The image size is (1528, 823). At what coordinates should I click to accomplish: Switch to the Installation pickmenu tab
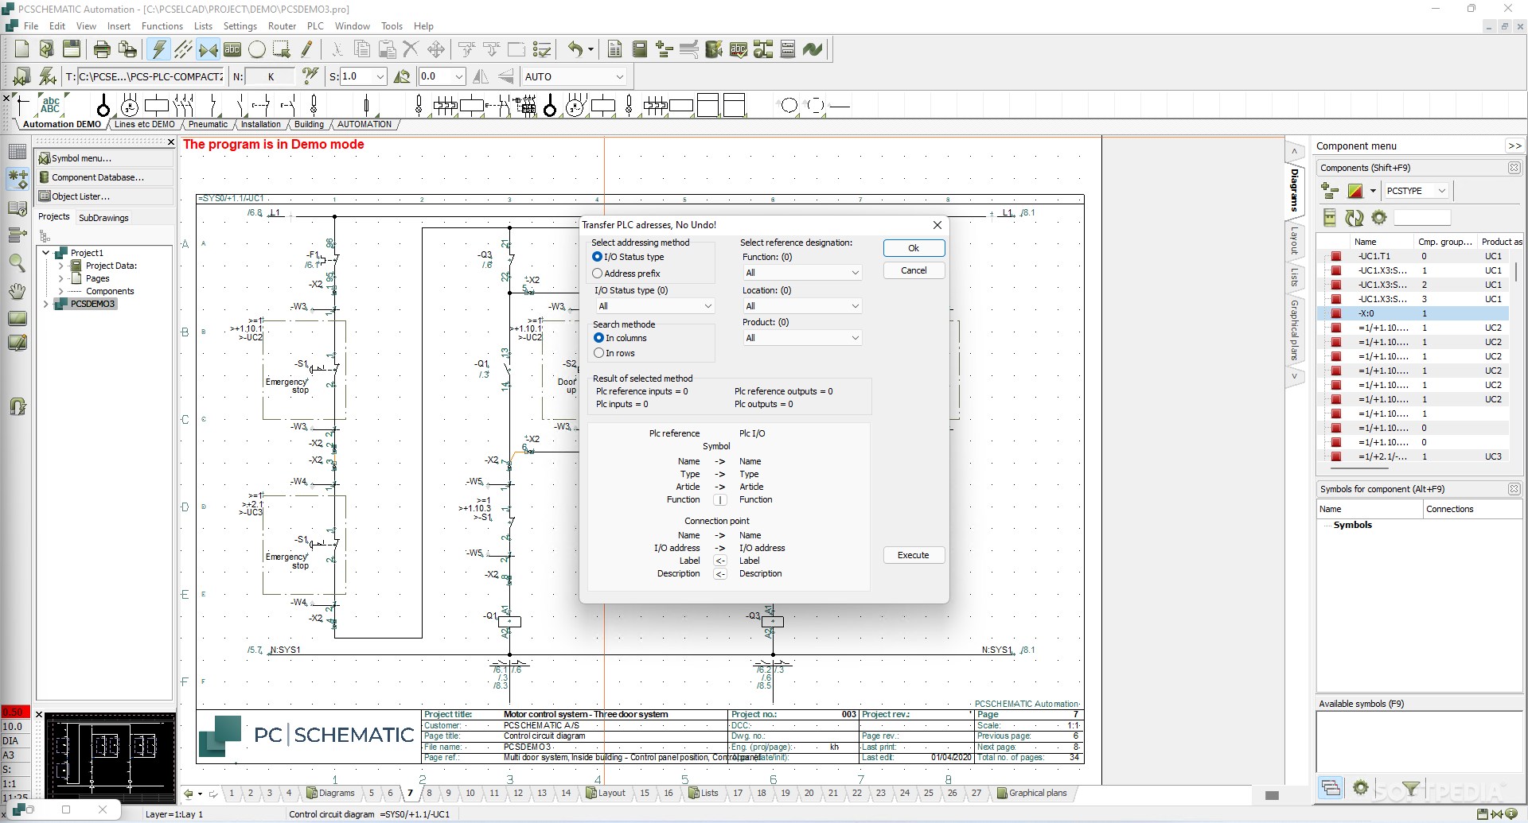261,124
